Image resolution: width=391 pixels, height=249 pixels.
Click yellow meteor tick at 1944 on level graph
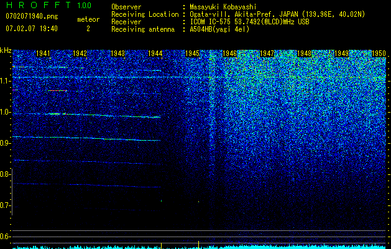pyautogui.click(x=162, y=246)
